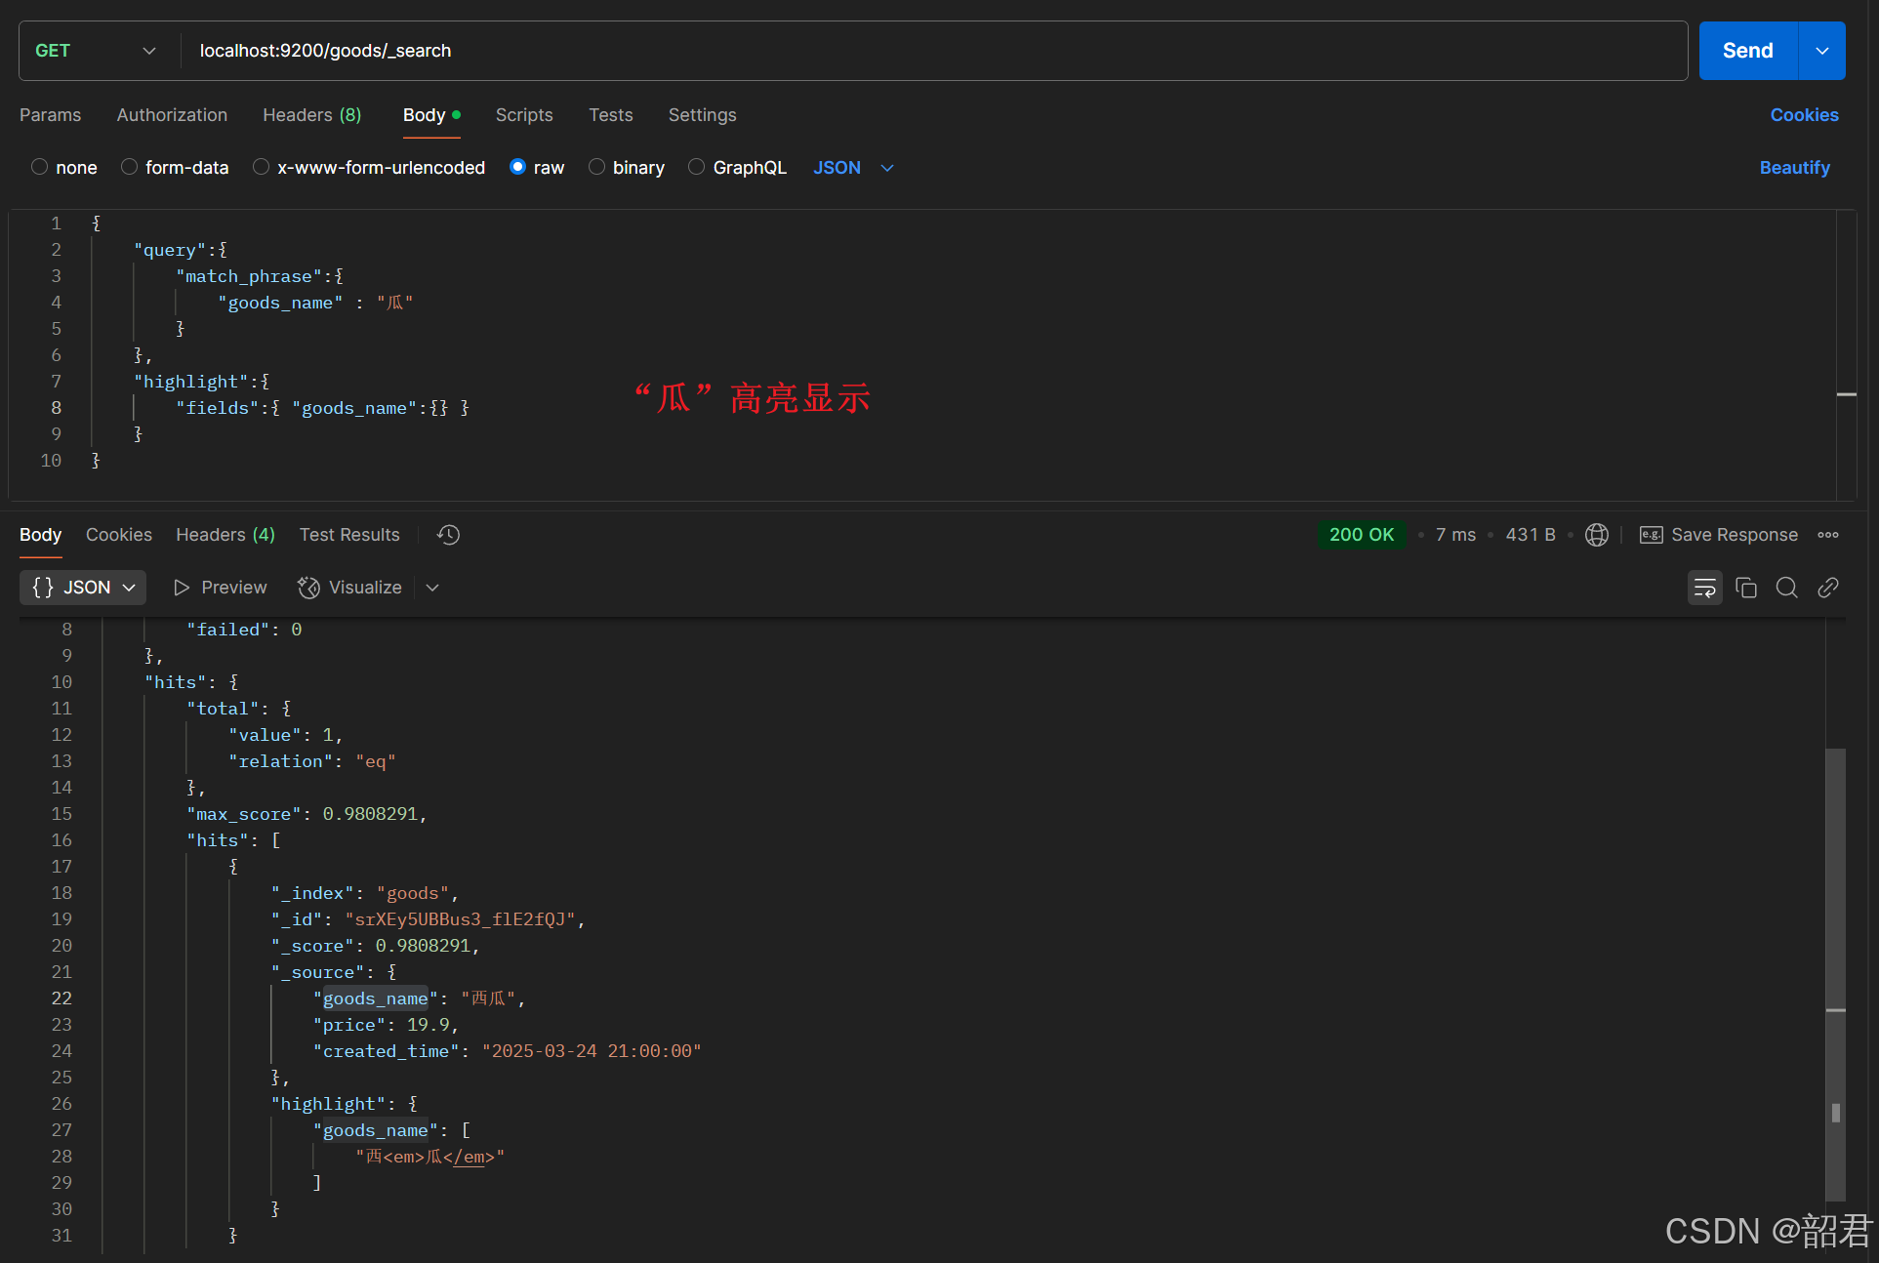This screenshot has height=1263, width=1879.
Task: Open search in response magnifier icon
Action: coord(1786,588)
